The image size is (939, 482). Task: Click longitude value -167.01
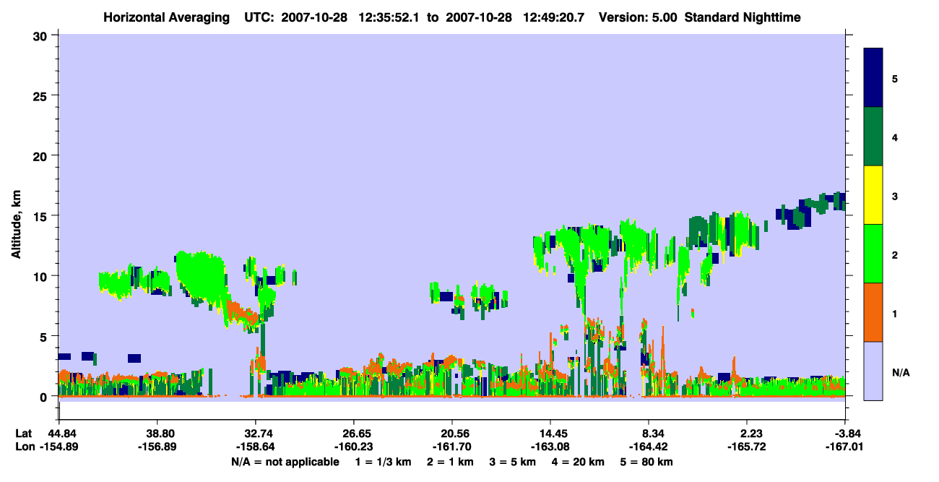click(845, 447)
